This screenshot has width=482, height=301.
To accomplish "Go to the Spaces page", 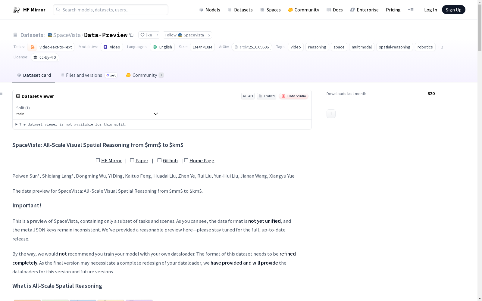I will pyautogui.click(x=270, y=10).
